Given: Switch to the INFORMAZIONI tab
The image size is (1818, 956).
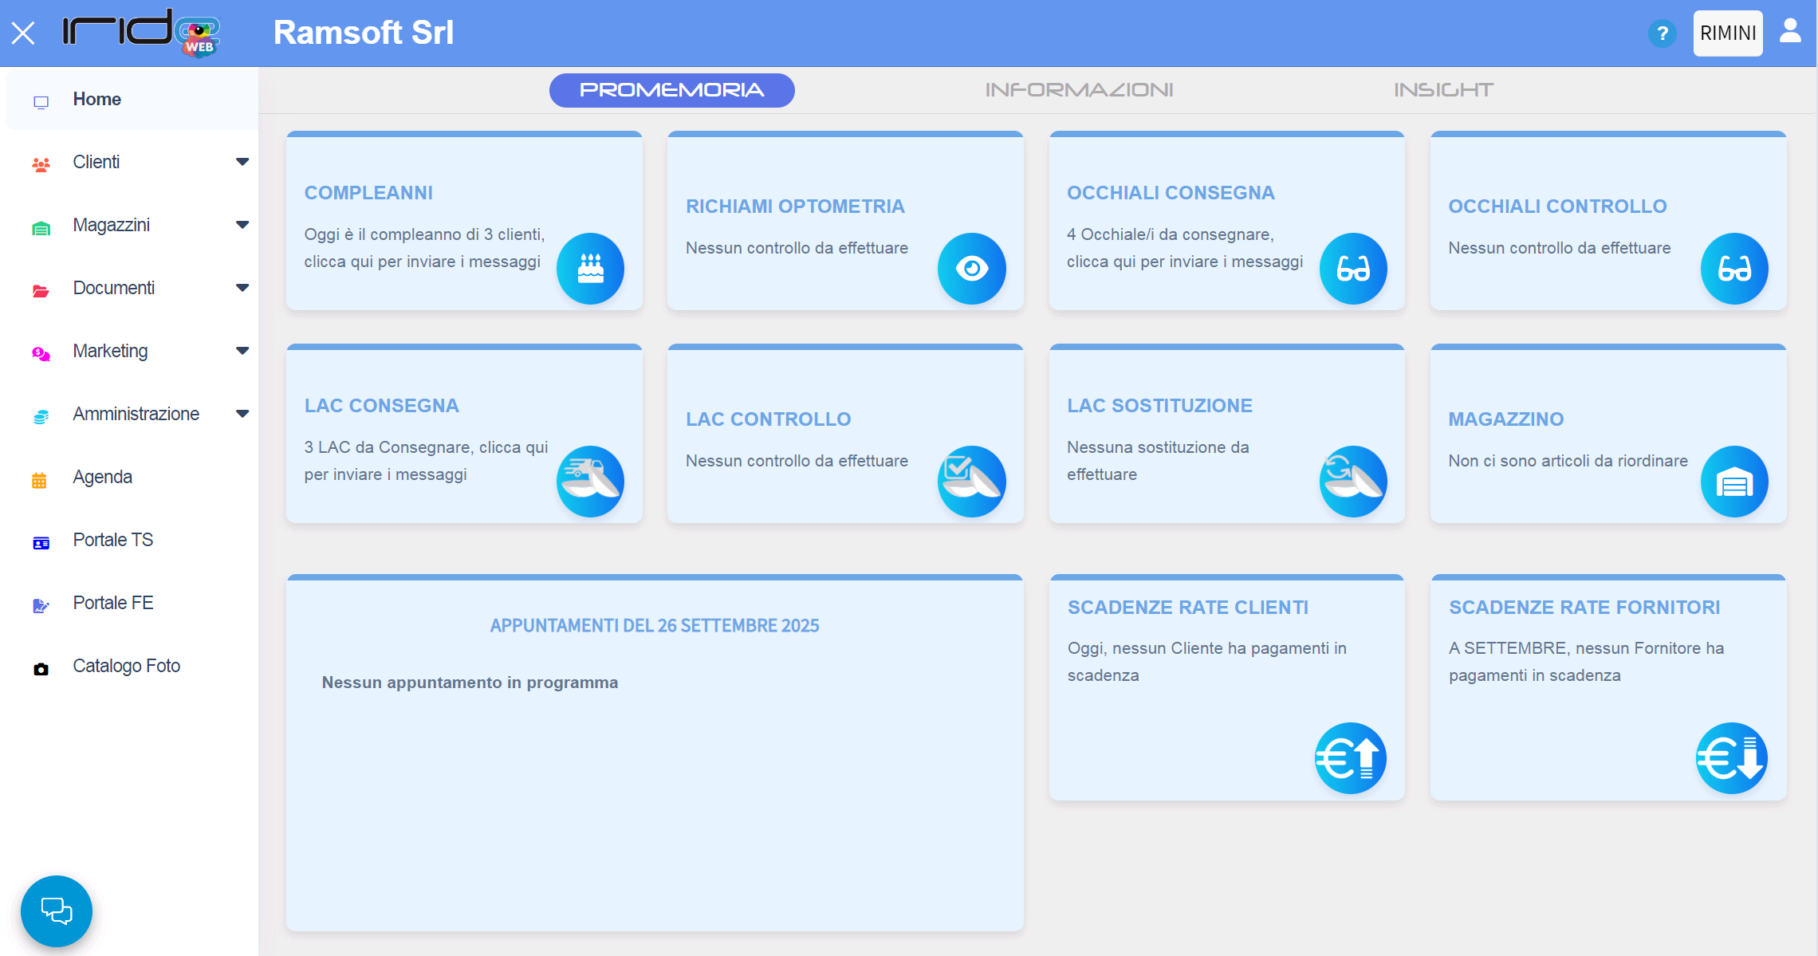Looking at the screenshot, I should click(1079, 90).
